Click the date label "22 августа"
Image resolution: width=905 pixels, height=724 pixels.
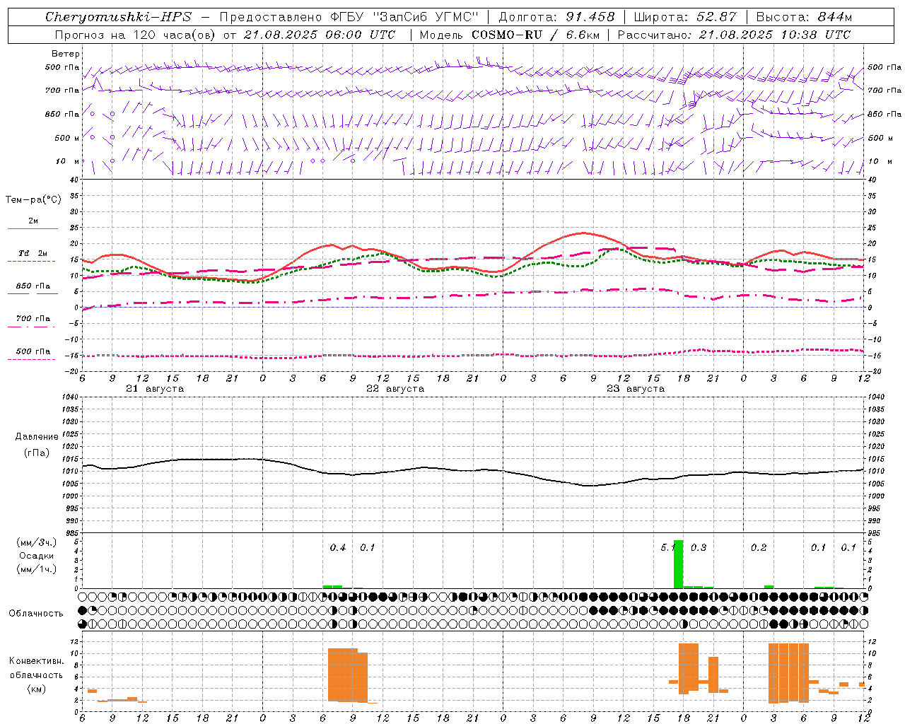395,389
